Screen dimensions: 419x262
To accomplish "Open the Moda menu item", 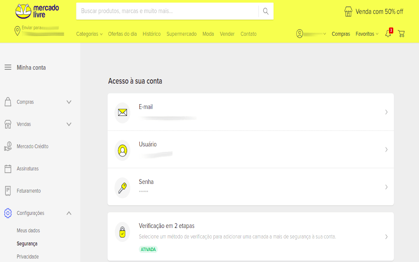I will [x=208, y=34].
